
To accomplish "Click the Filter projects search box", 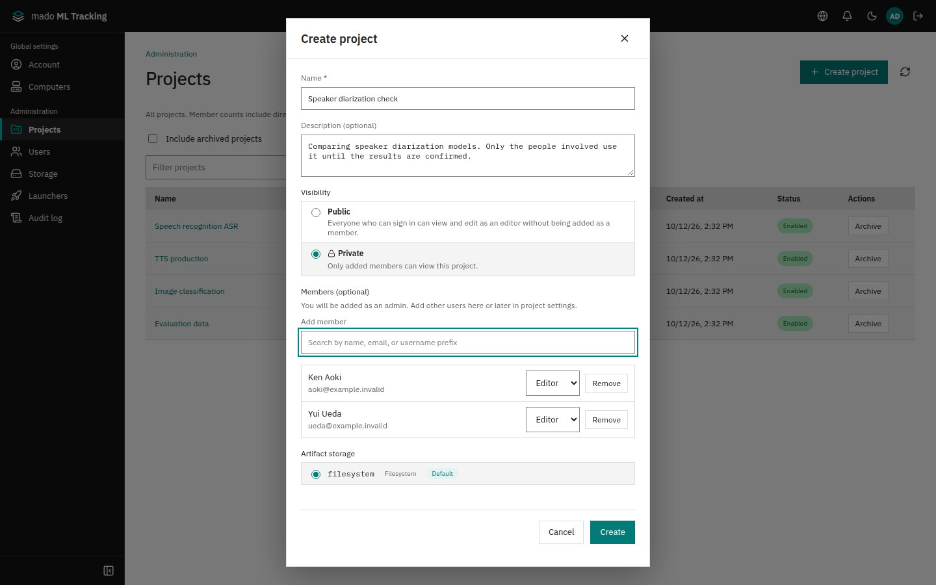I will [x=216, y=167].
